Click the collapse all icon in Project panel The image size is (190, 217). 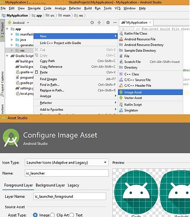click(99, 23)
